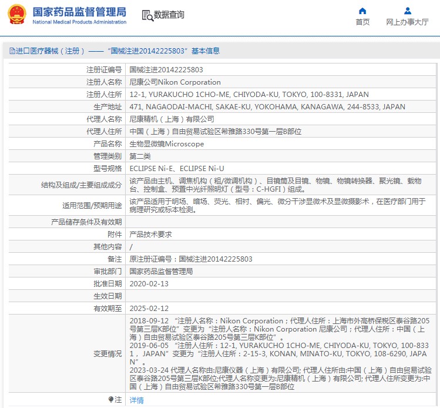Open 网上办事大厅 text label

[x=407, y=22]
